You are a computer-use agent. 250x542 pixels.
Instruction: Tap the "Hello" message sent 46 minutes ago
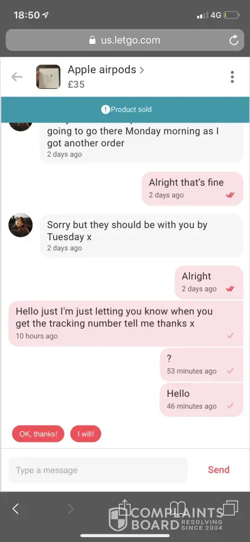[202, 399]
